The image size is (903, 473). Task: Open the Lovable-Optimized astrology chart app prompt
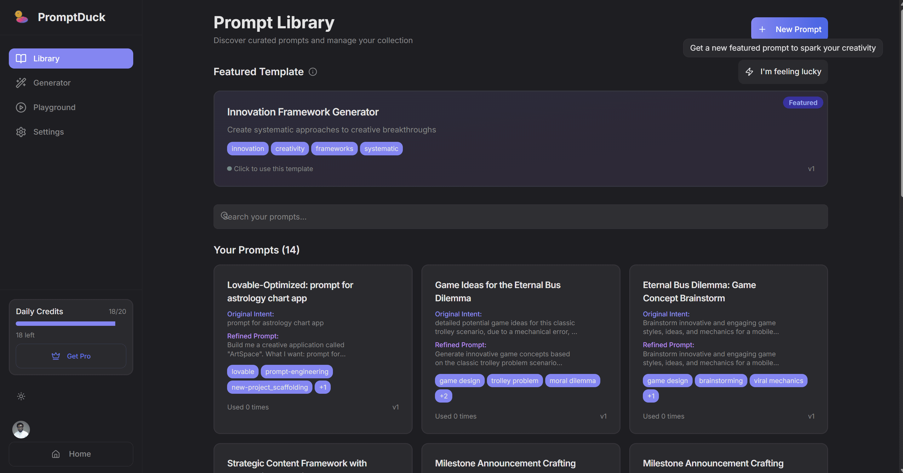click(x=313, y=349)
